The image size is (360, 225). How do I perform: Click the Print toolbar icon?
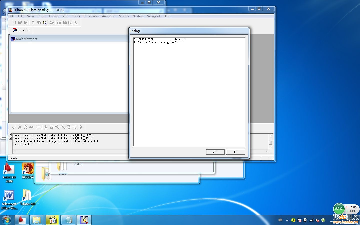click(x=52, y=22)
